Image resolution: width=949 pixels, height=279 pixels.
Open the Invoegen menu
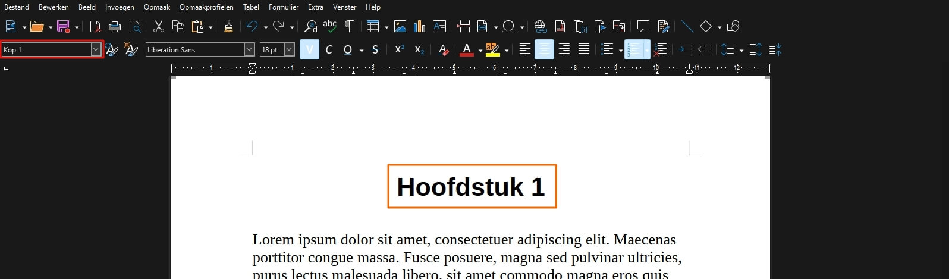coord(120,7)
